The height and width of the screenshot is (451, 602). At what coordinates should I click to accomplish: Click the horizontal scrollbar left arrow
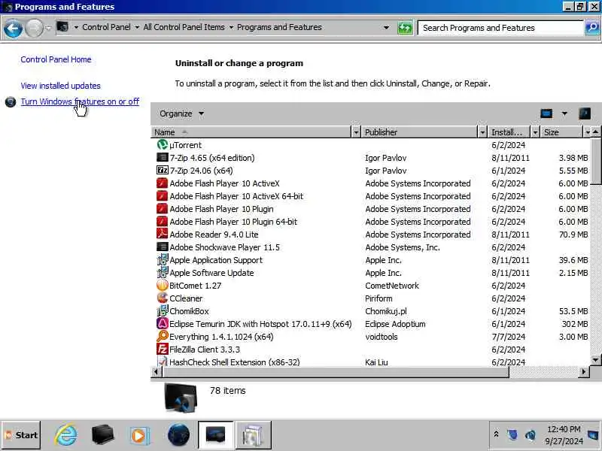156,371
